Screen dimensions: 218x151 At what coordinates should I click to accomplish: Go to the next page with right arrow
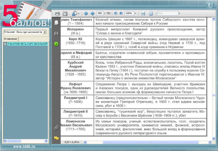[x=92, y=13]
